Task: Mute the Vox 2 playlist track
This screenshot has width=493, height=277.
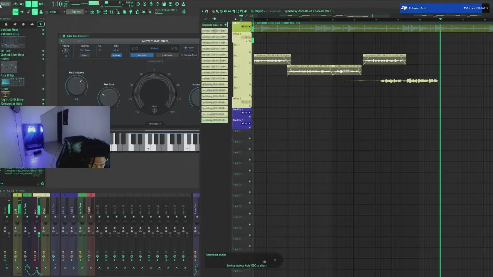Action: pyautogui.click(x=250, y=106)
